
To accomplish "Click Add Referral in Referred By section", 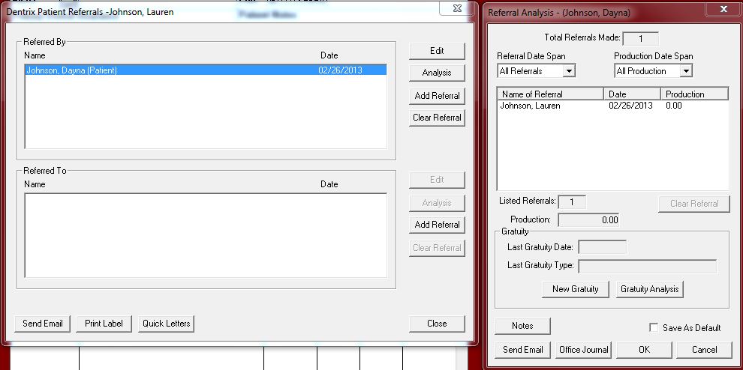I will click(x=437, y=96).
